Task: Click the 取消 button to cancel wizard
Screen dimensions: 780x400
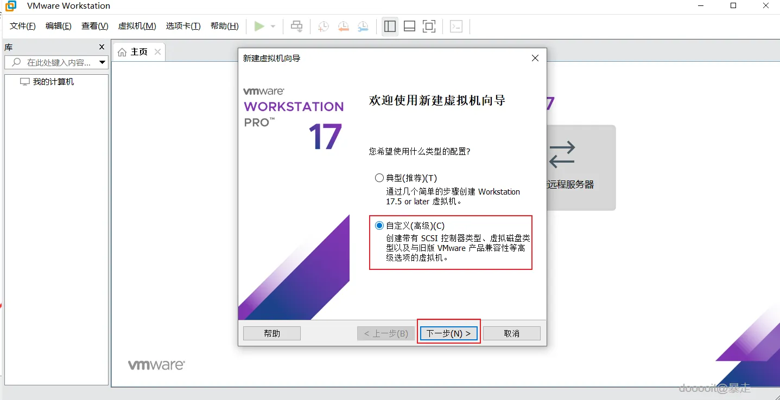Action: (511, 333)
